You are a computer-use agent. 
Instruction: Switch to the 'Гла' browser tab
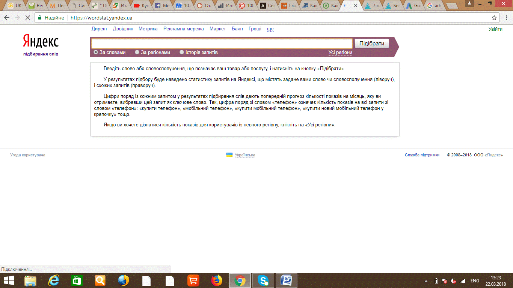288,6
